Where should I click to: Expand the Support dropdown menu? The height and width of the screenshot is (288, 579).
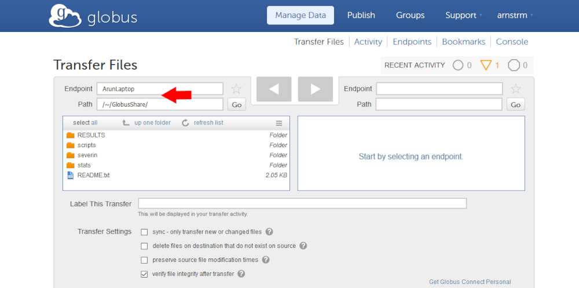464,16
